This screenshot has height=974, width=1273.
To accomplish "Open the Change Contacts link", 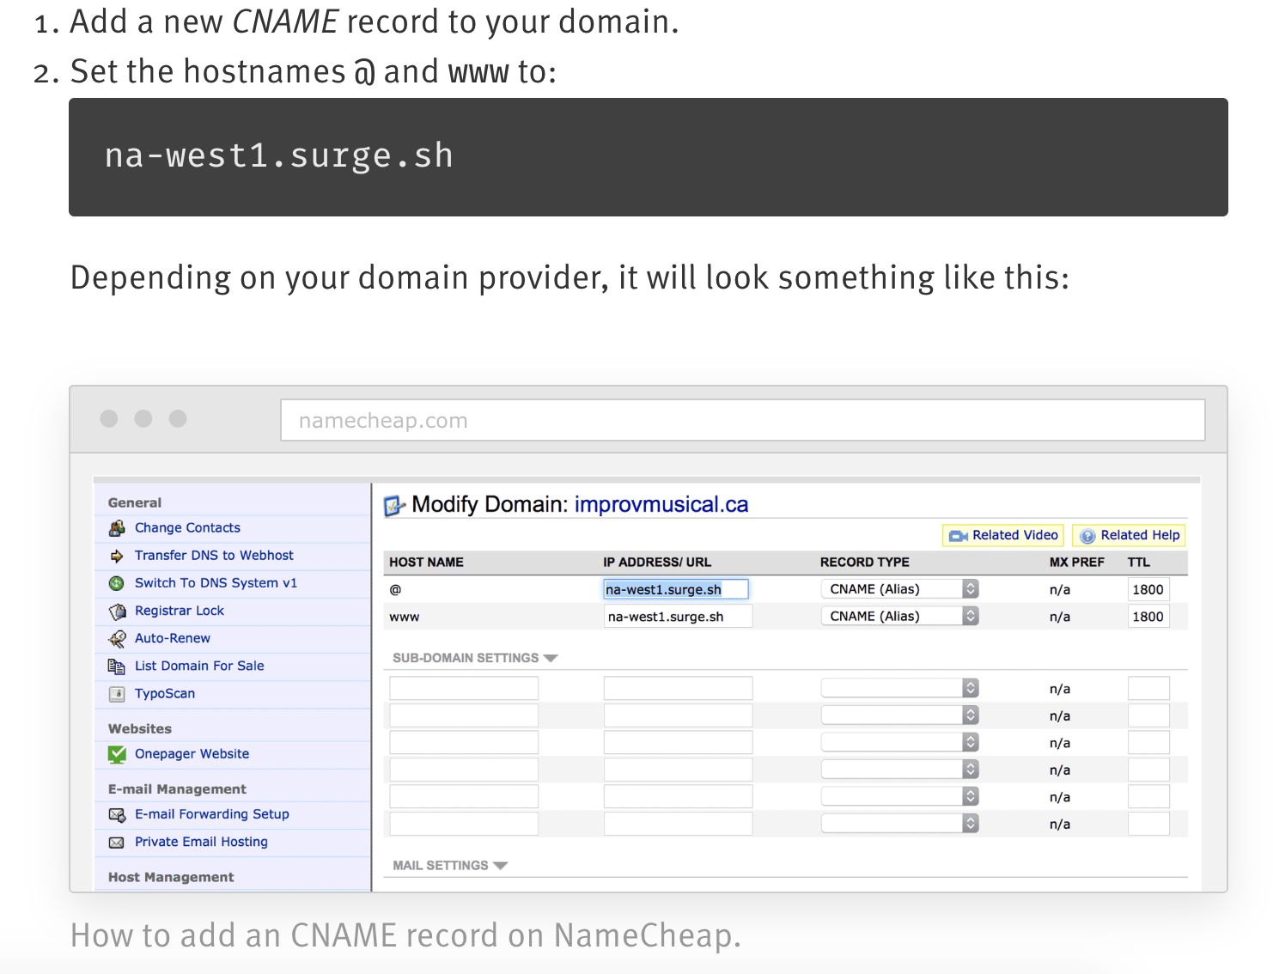I will [187, 527].
